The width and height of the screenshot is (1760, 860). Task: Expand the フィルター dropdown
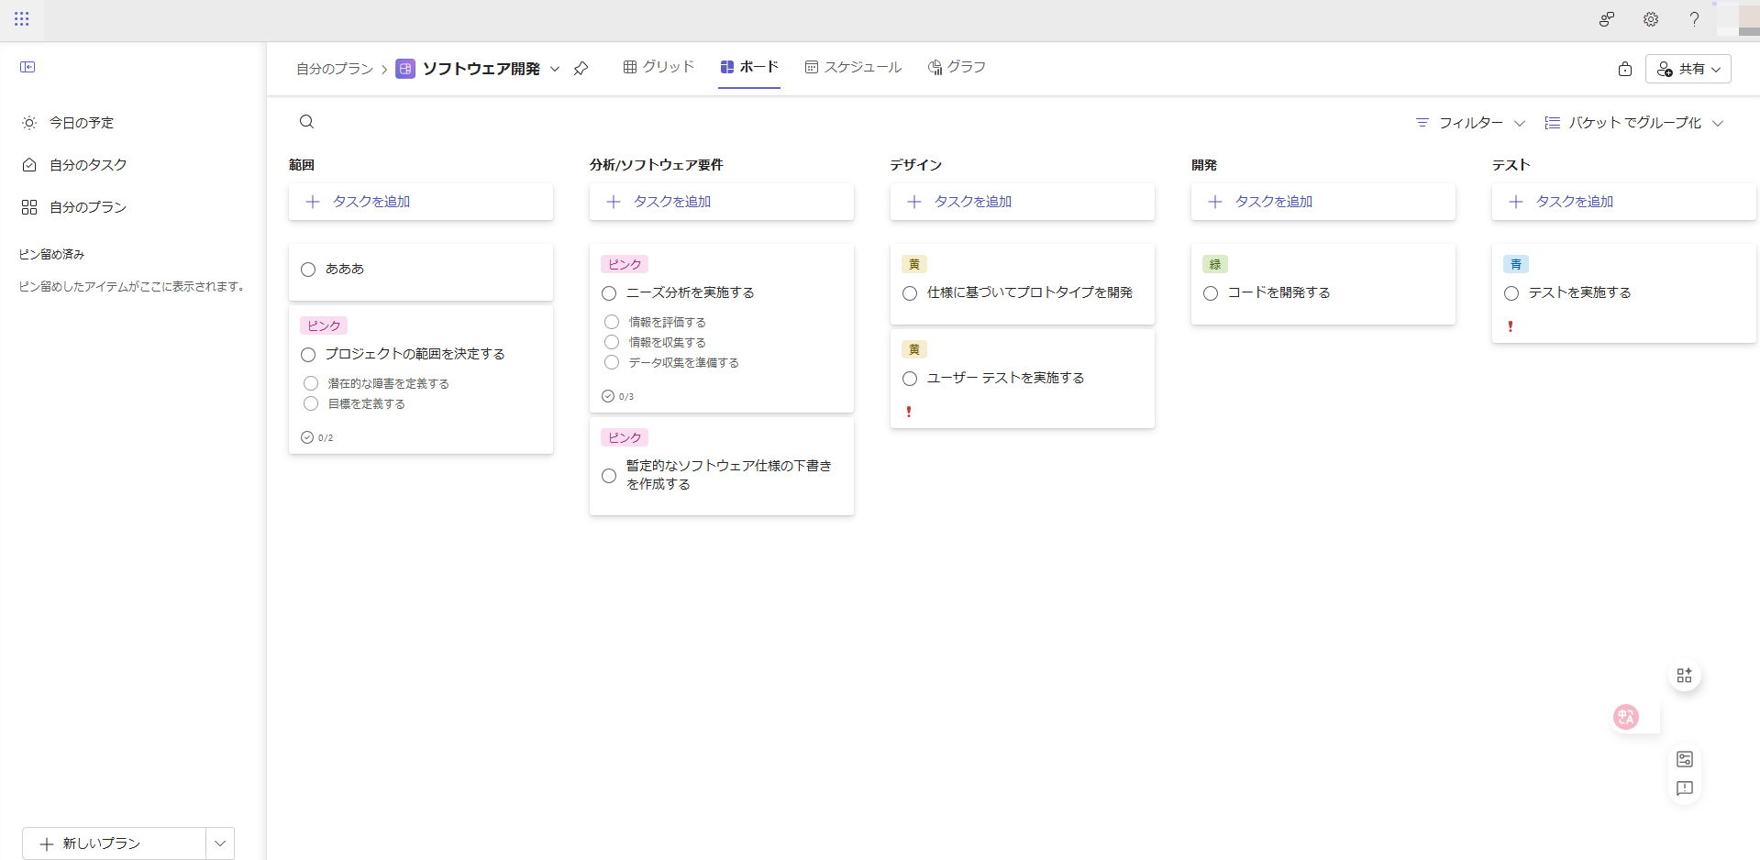(x=1470, y=123)
